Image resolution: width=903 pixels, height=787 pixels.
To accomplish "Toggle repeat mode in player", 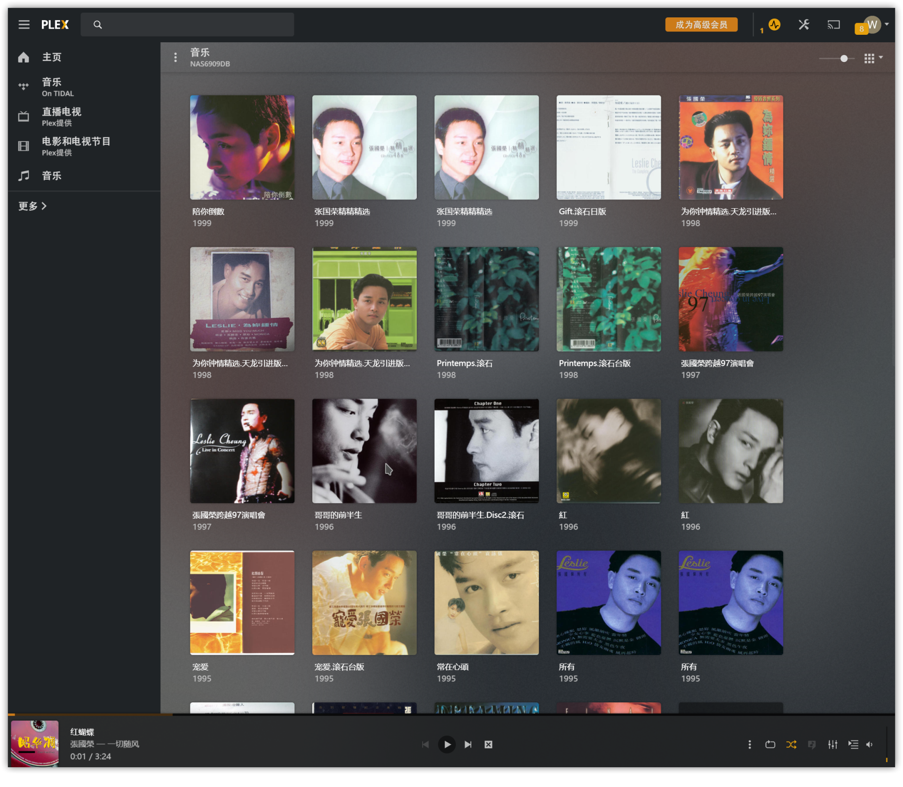I will point(770,744).
